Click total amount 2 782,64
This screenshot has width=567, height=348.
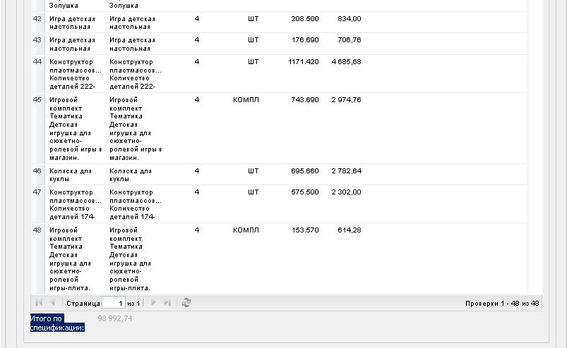click(x=347, y=171)
